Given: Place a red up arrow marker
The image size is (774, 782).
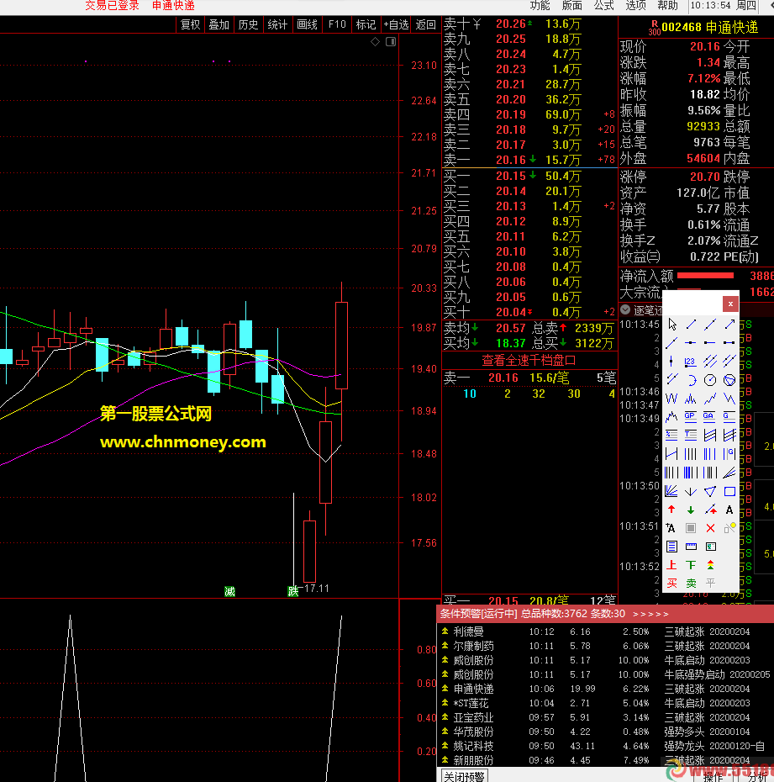Looking at the screenshot, I should (671, 510).
